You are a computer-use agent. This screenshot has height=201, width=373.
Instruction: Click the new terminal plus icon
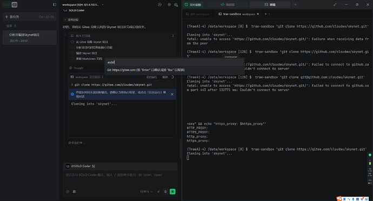(x=265, y=14)
